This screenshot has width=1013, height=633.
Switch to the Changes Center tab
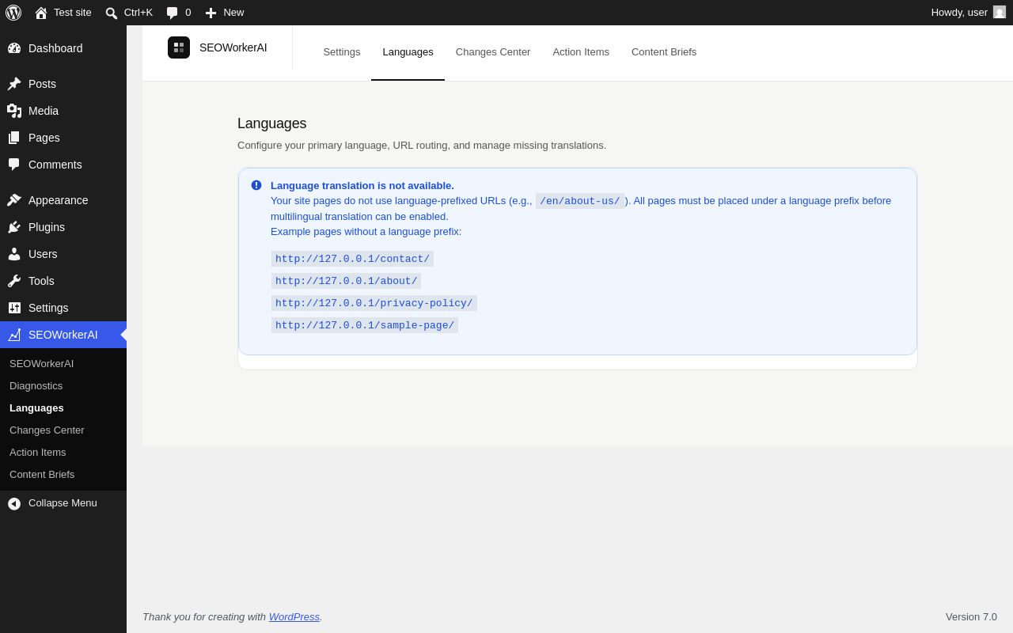pyautogui.click(x=493, y=52)
